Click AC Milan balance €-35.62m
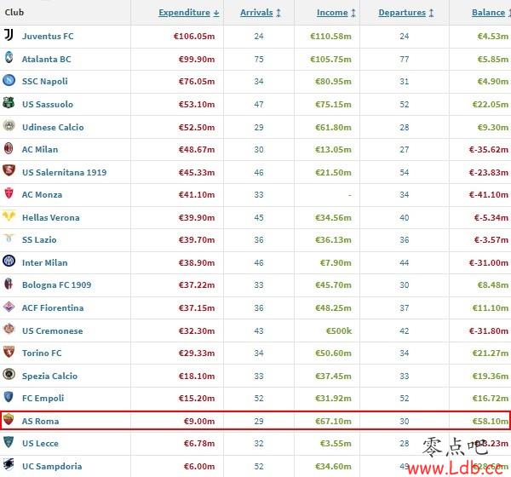 489,150
